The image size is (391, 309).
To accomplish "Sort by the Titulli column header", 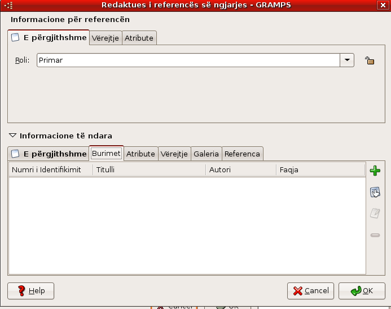I will pos(149,169).
